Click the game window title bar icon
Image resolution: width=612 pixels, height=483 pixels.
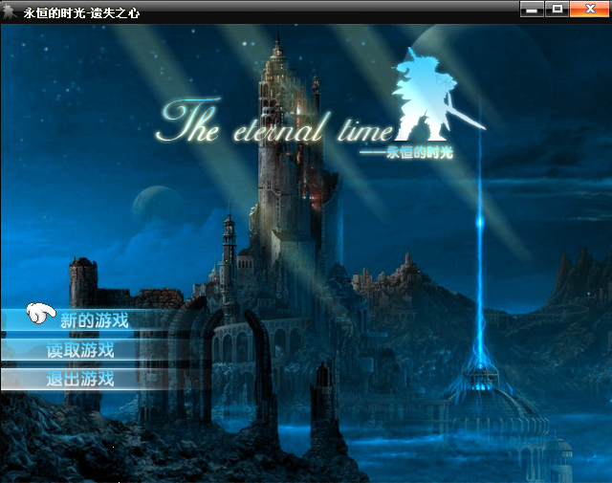pyautogui.click(x=10, y=12)
